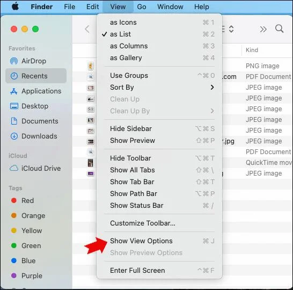The image size is (293, 290).
Task: Click the Red tag dot
Action: 14,200
